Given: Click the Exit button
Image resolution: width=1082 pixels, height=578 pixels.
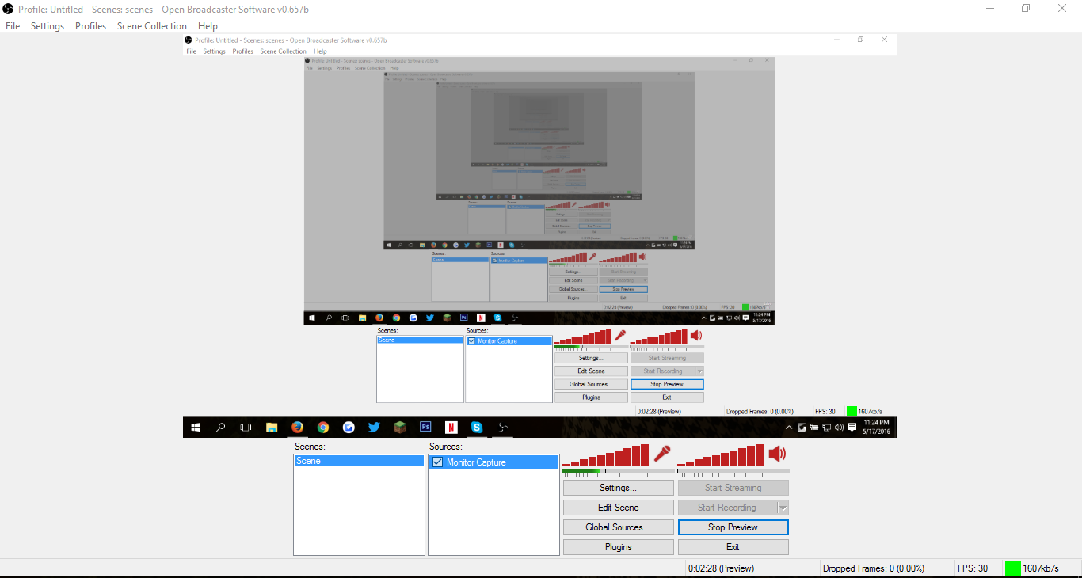Looking at the screenshot, I should coord(733,547).
